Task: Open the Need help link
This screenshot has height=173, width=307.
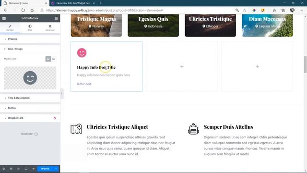Action: pos(29,134)
